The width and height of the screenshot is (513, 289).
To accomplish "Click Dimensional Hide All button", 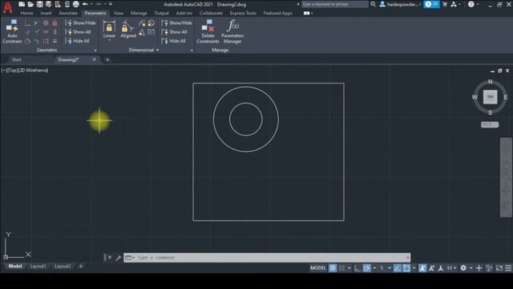I will [174, 41].
